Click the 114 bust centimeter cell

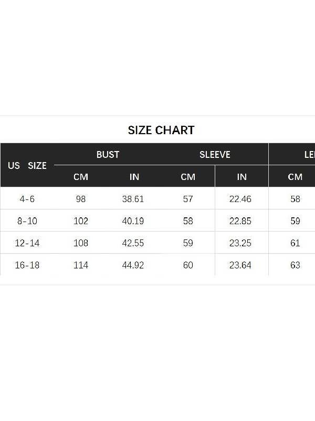pos(81,265)
